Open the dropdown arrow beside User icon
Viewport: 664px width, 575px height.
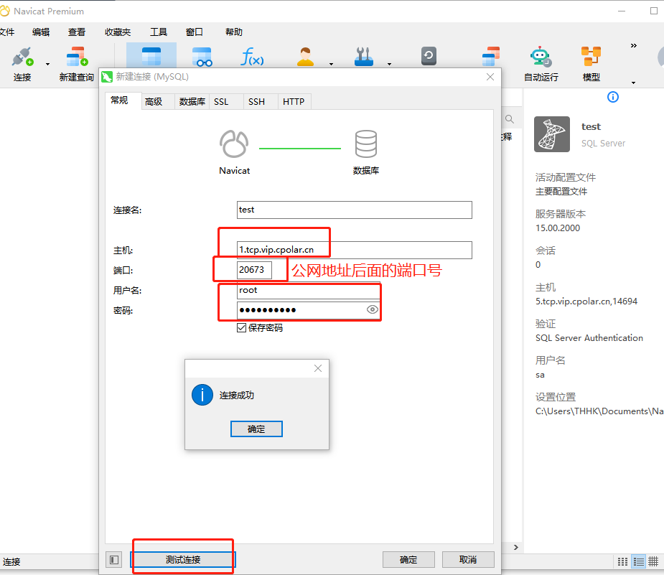pyautogui.click(x=331, y=64)
